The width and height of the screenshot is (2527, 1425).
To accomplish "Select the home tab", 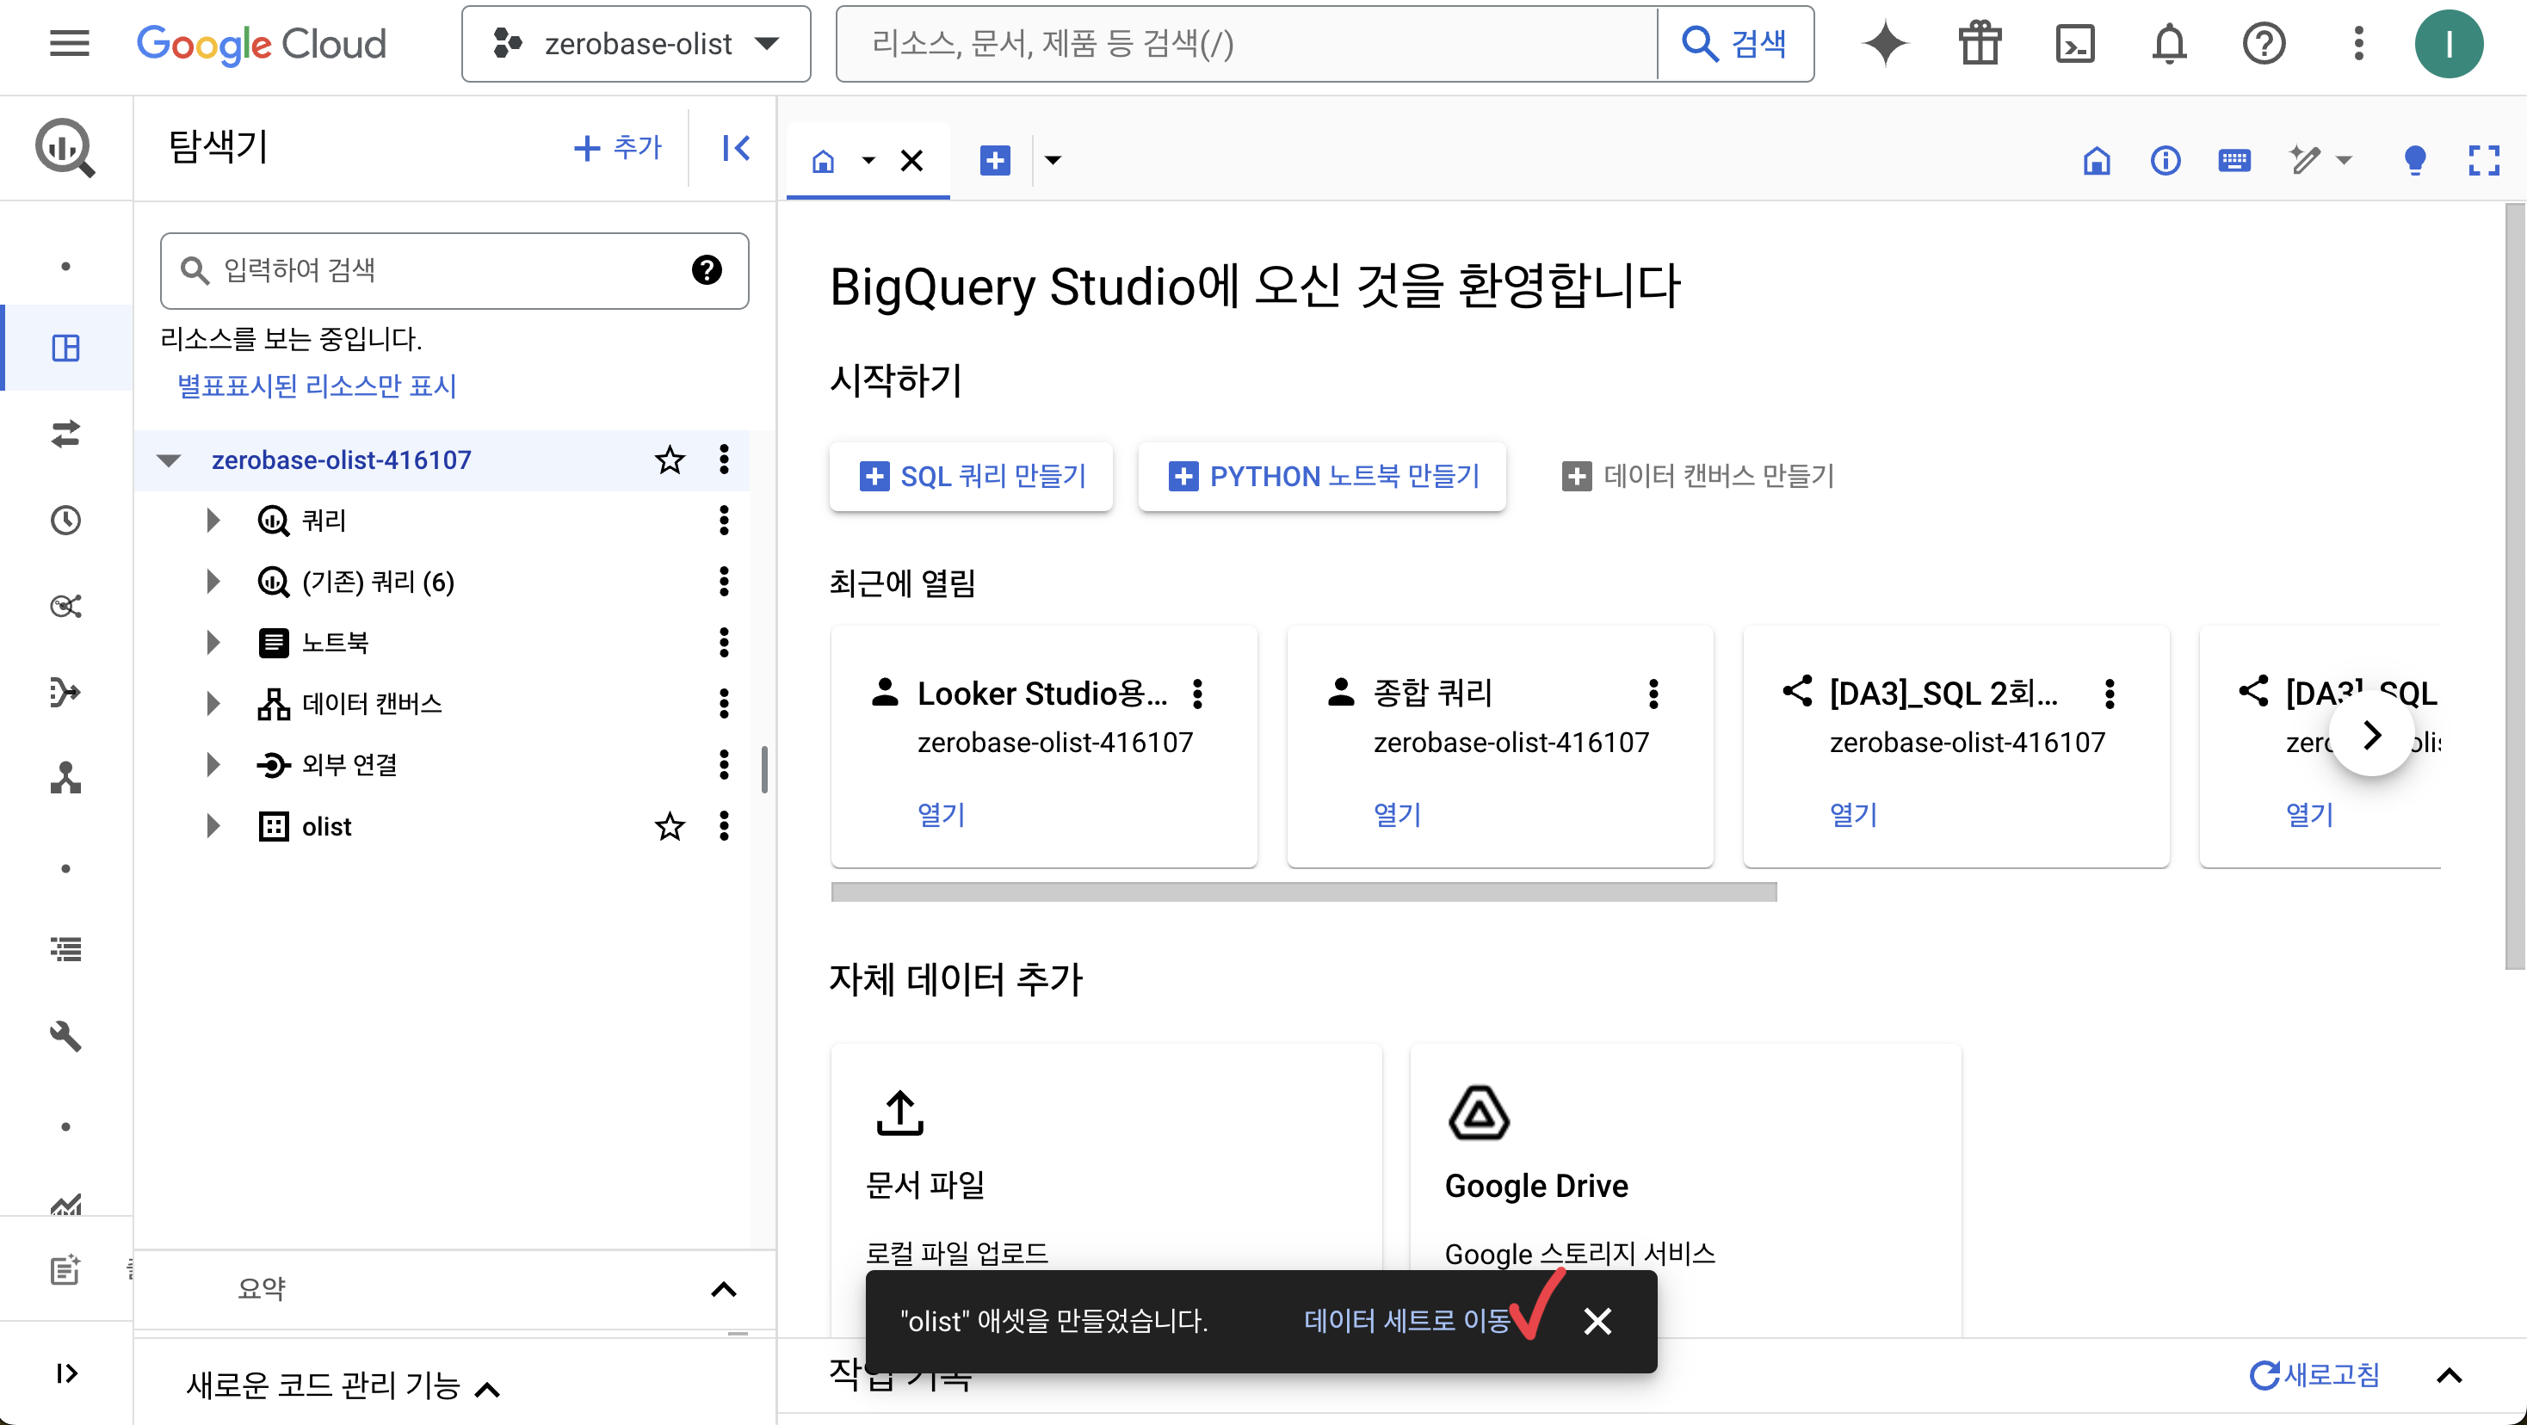I will [x=823, y=161].
